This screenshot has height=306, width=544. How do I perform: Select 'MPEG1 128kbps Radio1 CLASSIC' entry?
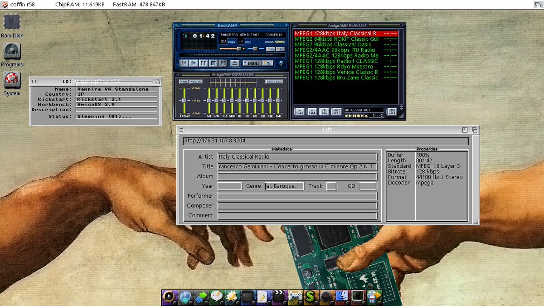pos(346,61)
